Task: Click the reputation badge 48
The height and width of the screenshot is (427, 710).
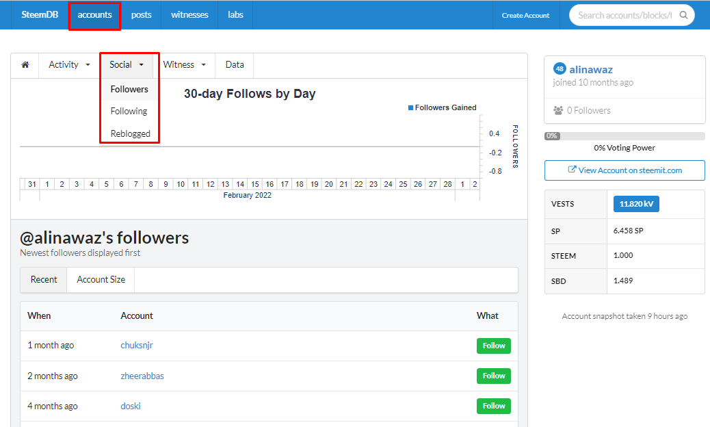Action: pos(560,69)
